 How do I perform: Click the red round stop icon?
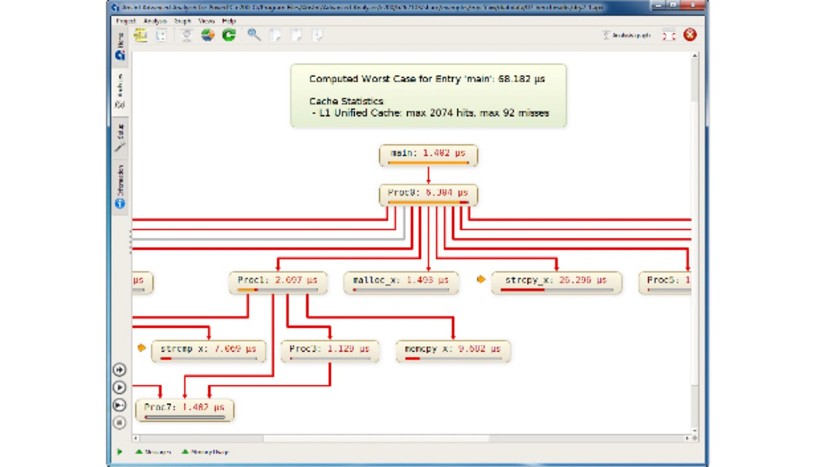[690, 35]
